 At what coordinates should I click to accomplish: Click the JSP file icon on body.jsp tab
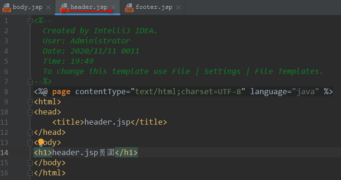6,8
